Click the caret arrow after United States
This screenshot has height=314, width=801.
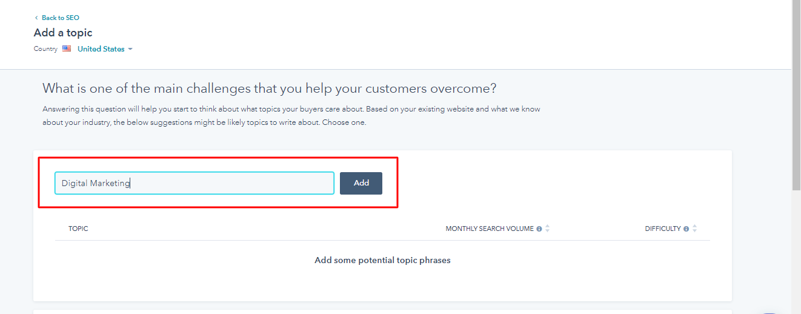pos(130,49)
